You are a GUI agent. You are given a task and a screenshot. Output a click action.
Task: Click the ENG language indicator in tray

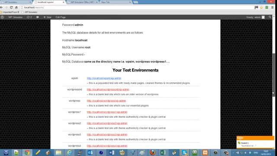point(256,153)
